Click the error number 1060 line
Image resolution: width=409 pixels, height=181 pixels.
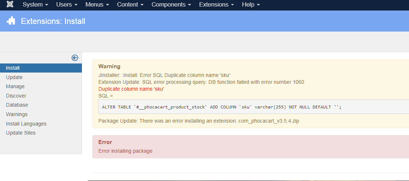(201, 82)
